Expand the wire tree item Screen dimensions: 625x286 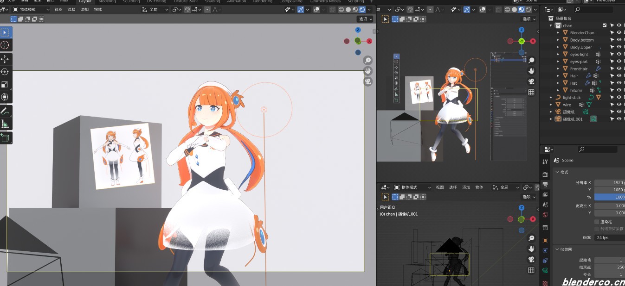click(x=551, y=105)
